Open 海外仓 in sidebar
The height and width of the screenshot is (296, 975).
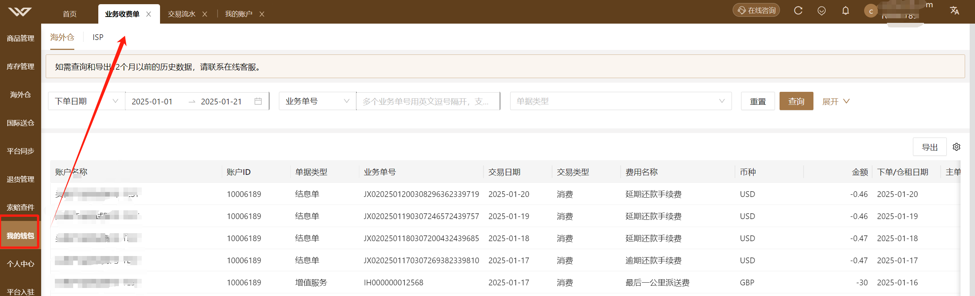[x=21, y=95]
